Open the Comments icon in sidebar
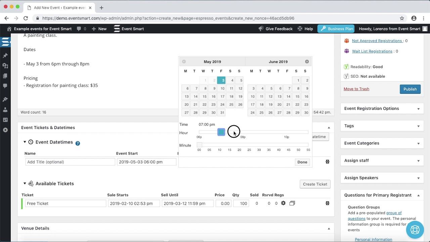Image resolution: width=430 pixels, height=242 pixels. click(x=5, y=86)
